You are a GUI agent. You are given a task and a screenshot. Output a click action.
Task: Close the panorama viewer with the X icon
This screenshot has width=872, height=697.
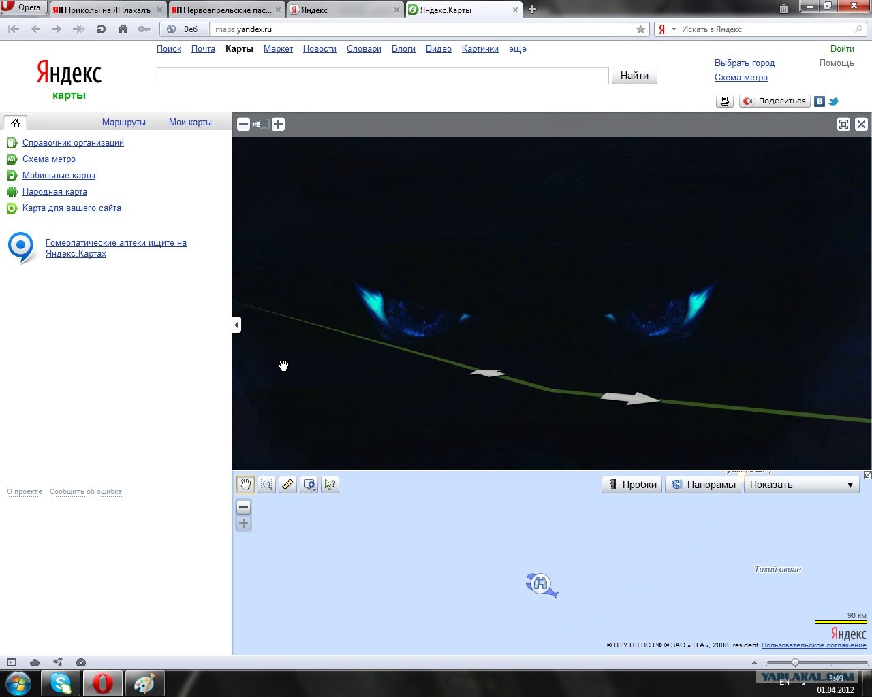(861, 124)
